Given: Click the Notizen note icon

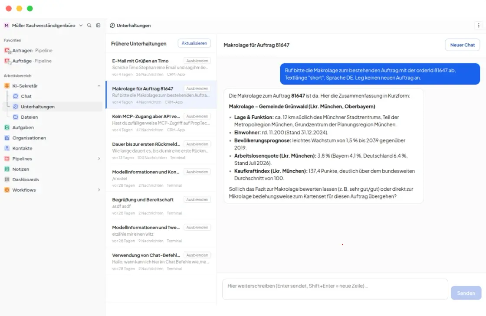Looking at the screenshot, I should click(x=7, y=169).
